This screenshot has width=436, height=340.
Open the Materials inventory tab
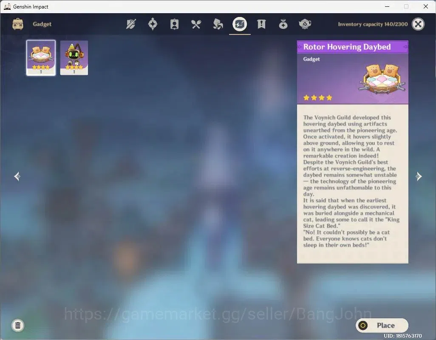pyautogui.click(x=218, y=24)
